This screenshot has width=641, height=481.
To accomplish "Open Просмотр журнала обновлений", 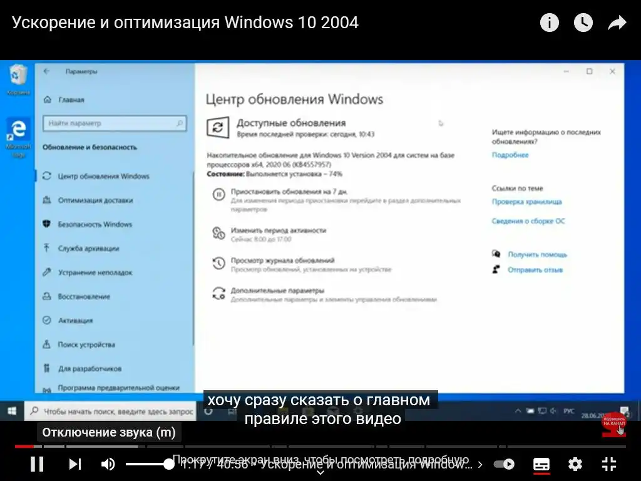I will (282, 261).
